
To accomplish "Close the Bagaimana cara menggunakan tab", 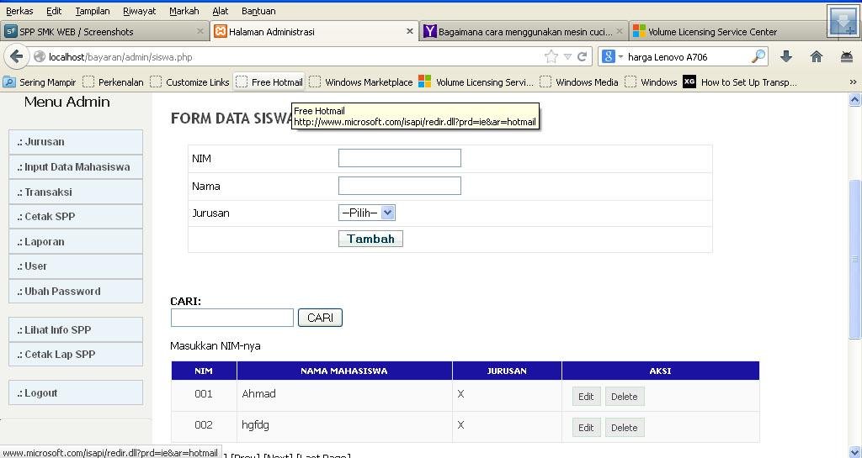I will 620,31.
